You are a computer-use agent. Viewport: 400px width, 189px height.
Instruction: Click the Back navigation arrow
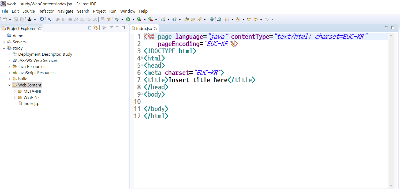click(256, 19)
